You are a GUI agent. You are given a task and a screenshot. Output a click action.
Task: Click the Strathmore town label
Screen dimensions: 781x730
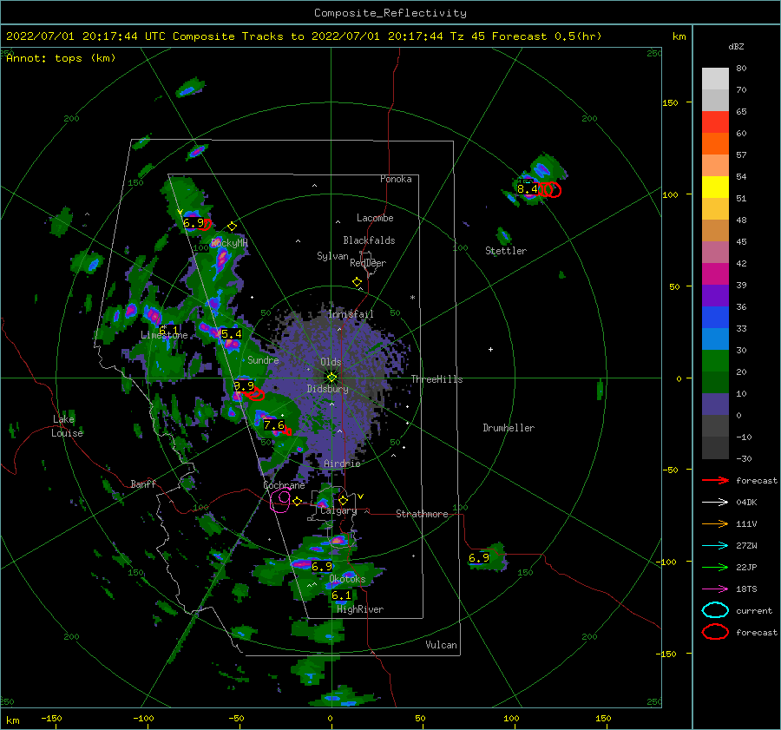422,514
